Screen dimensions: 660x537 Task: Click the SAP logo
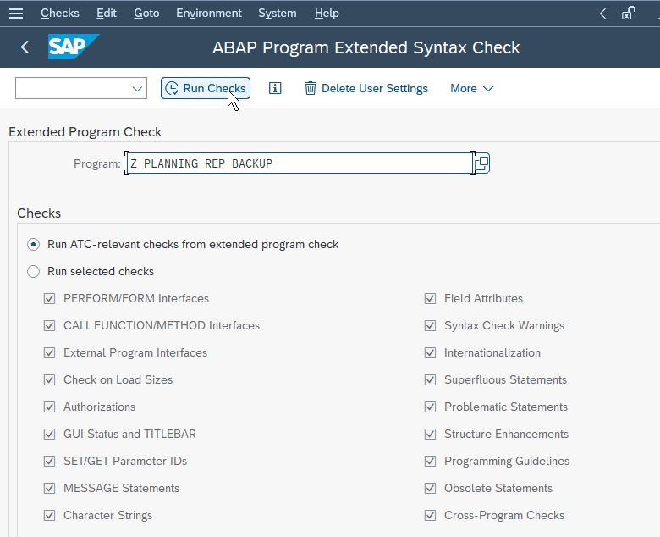coord(74,47)
